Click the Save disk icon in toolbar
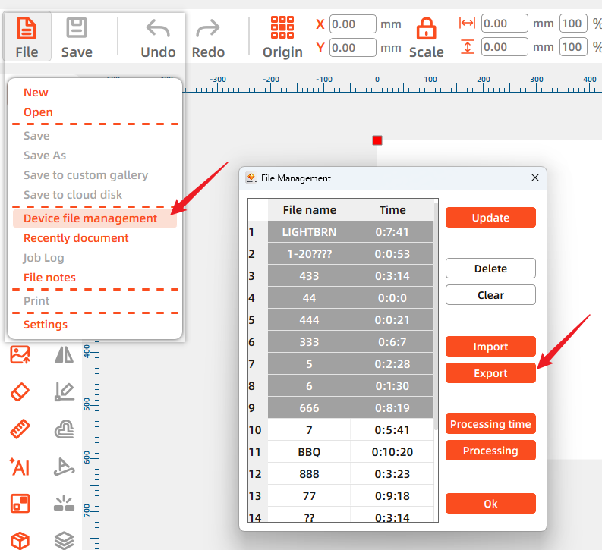602x550 pixels. tap(77, 28)
